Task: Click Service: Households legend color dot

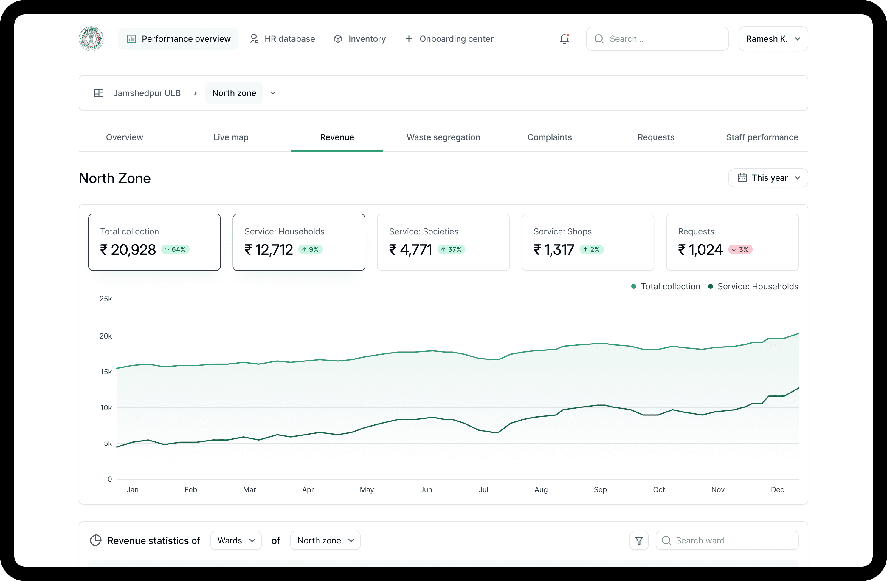Action: click(x=710, y=286)
